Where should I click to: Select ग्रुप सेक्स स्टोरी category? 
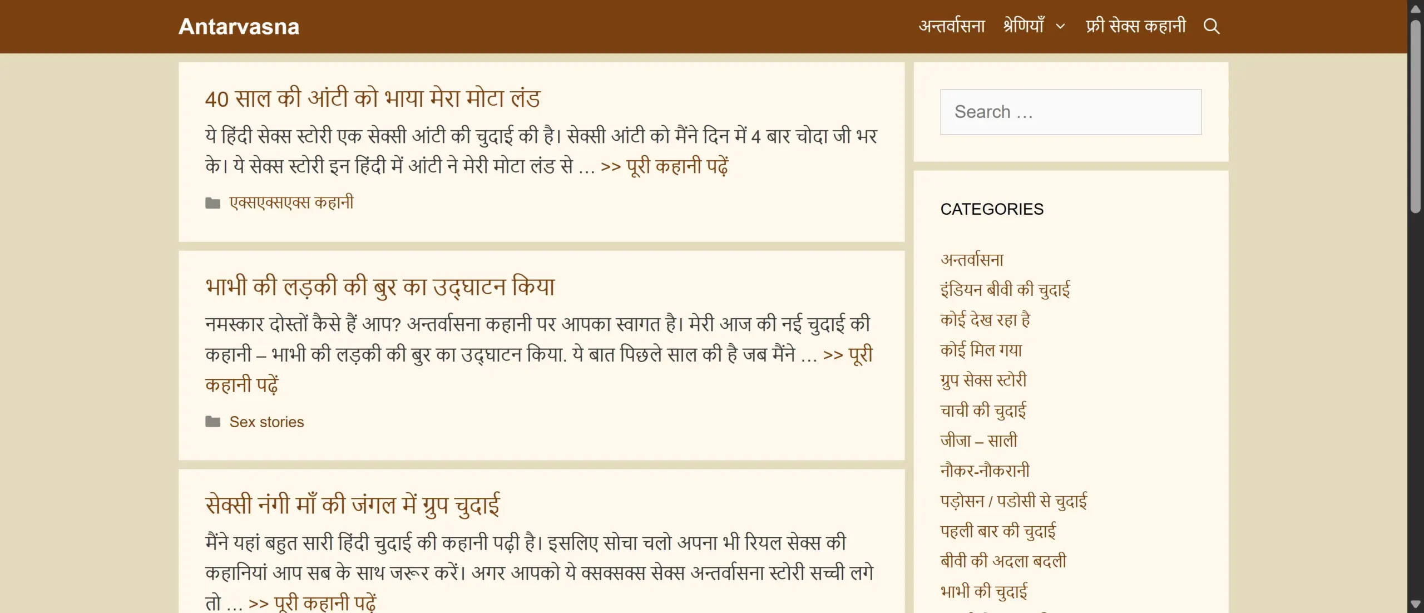983,380
